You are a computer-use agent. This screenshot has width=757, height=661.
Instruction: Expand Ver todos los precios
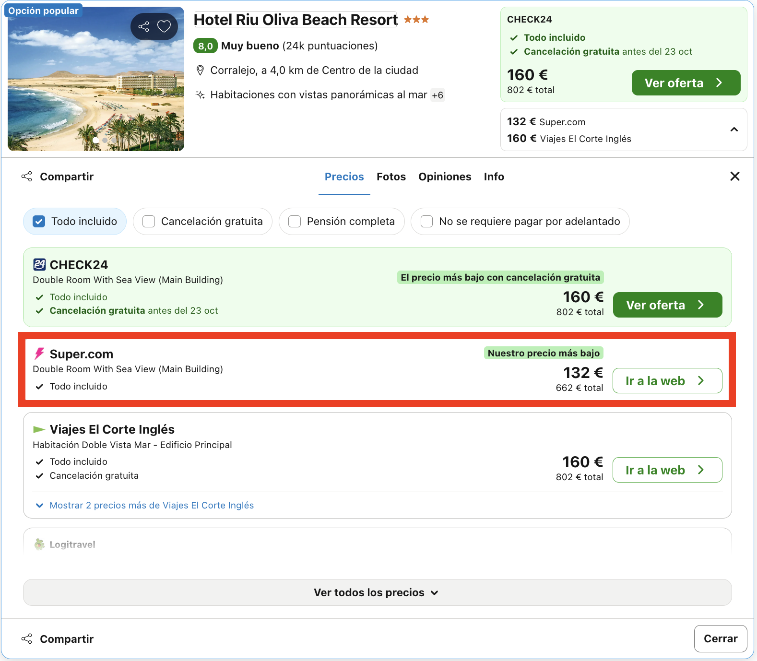click(x=377, y=592)
